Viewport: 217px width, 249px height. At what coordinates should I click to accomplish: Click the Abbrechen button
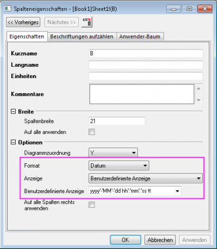pos(160,240)
